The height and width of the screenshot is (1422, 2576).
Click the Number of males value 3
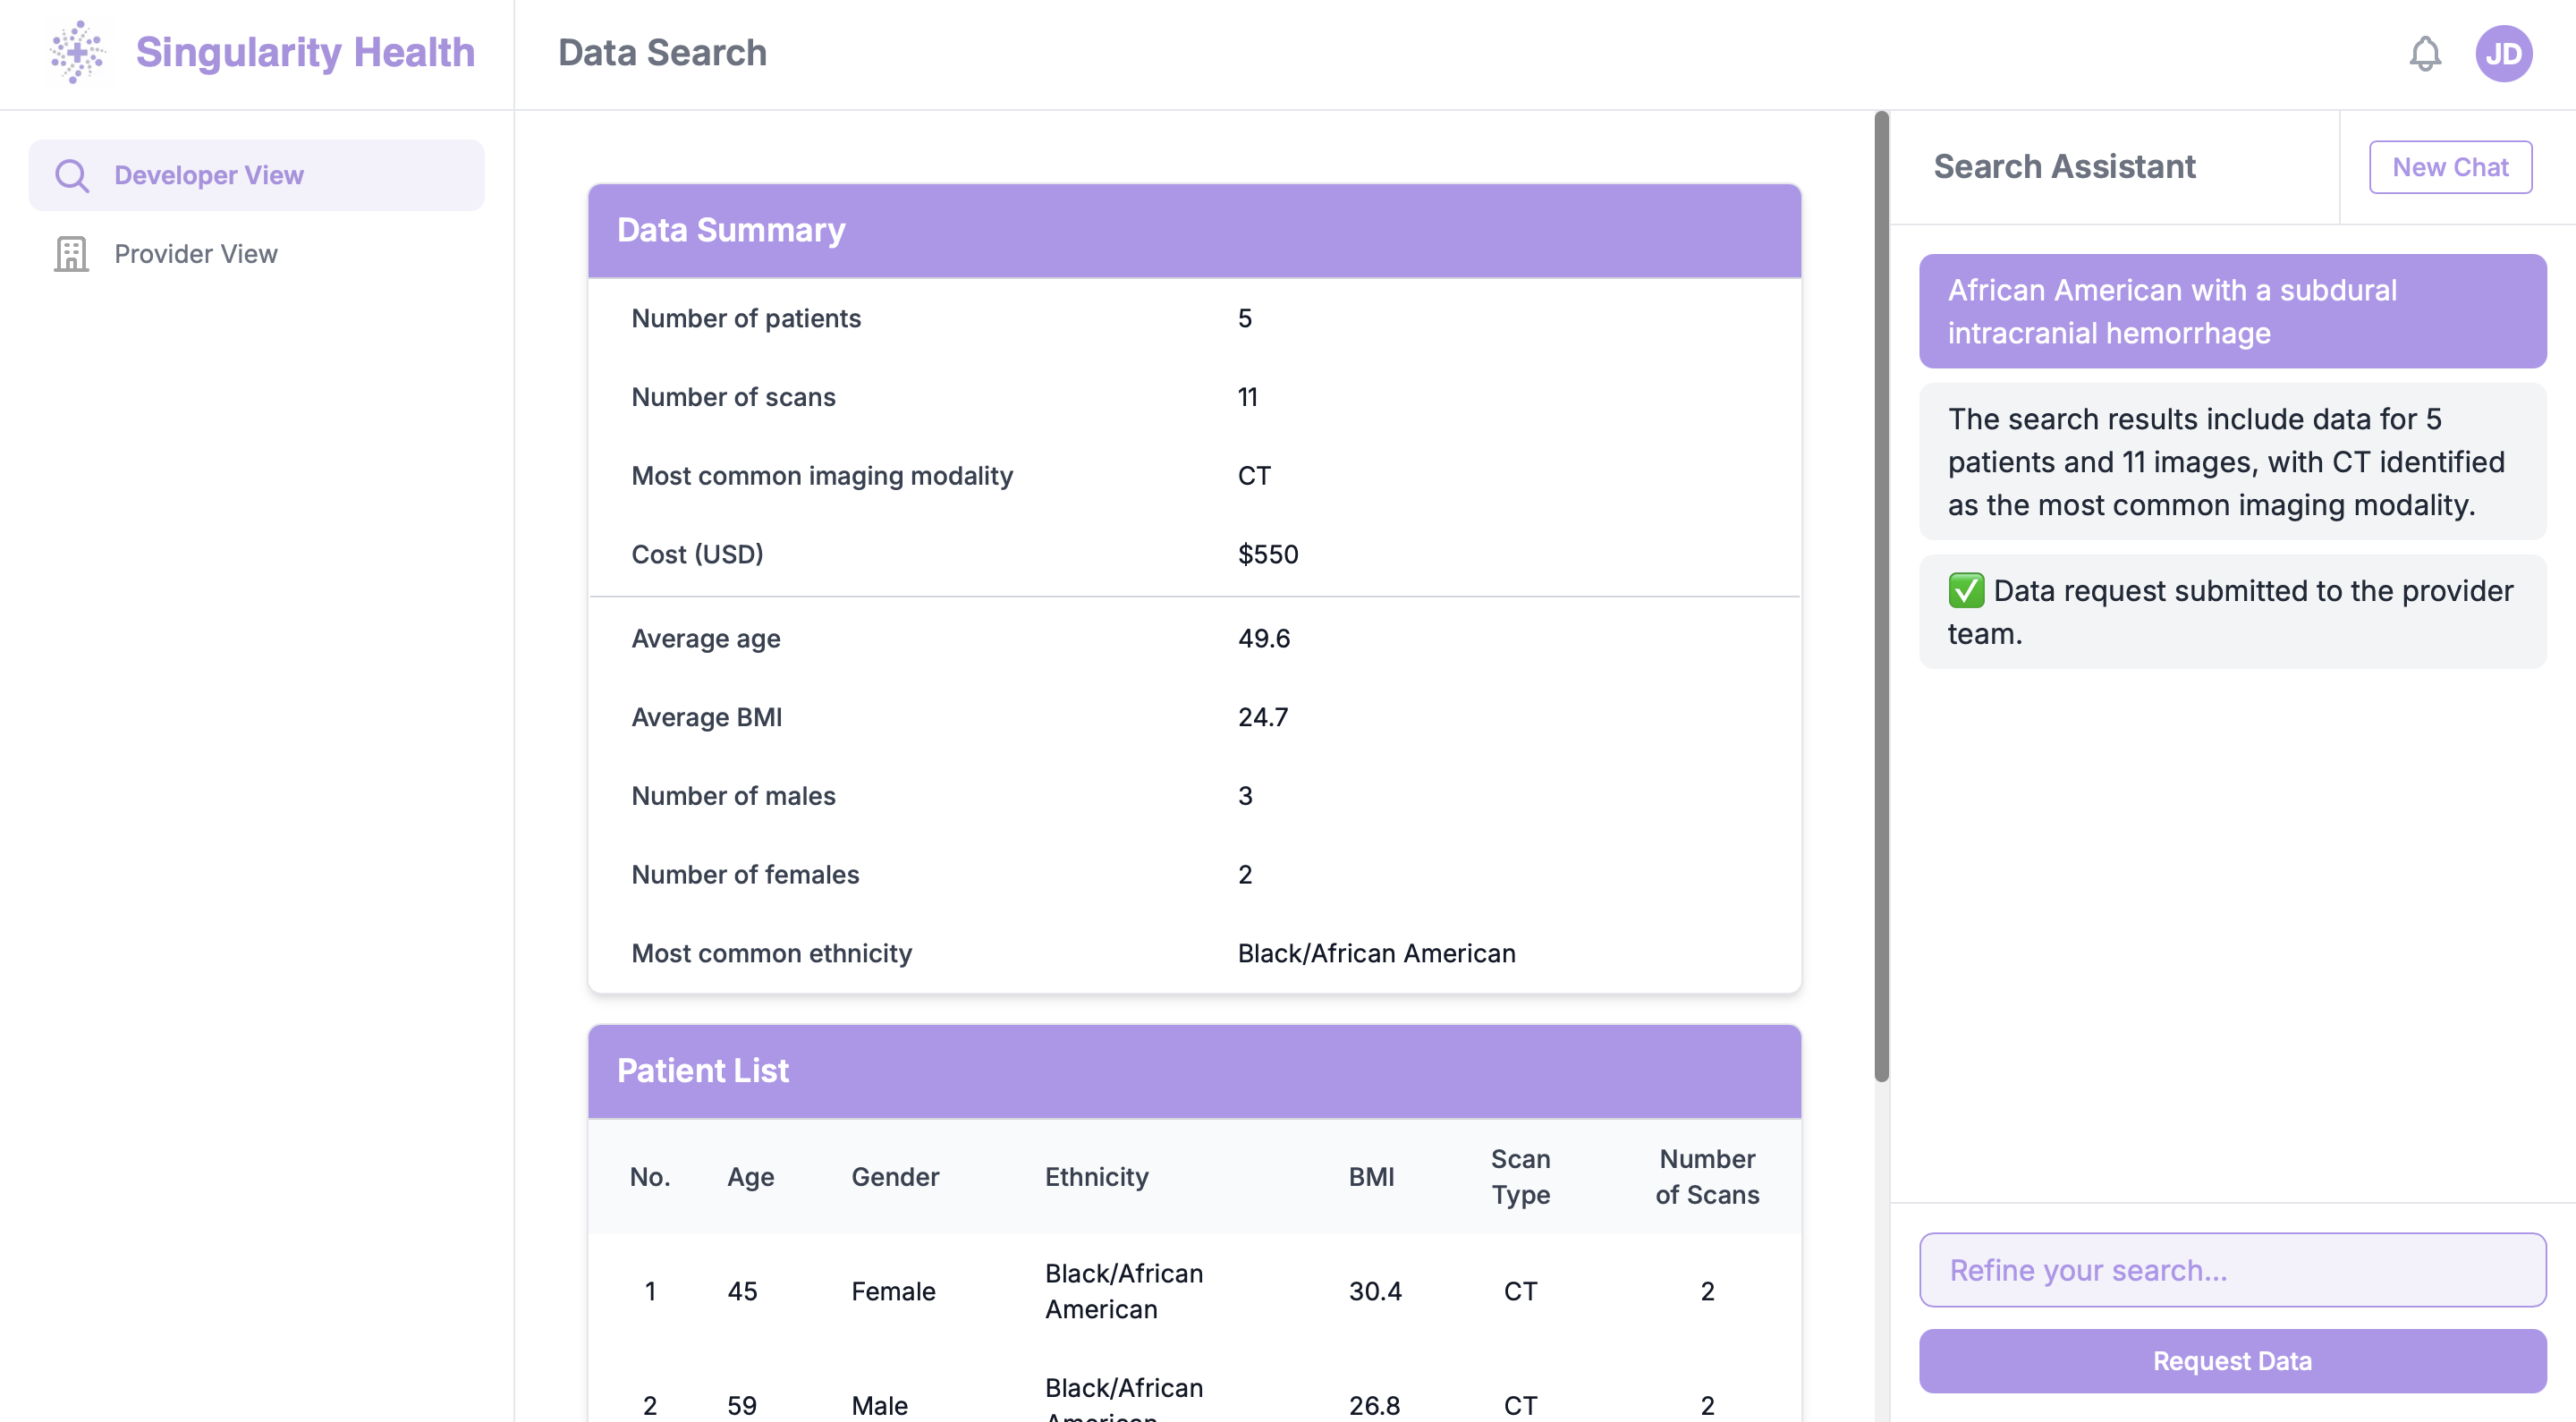click(1245, 796)
